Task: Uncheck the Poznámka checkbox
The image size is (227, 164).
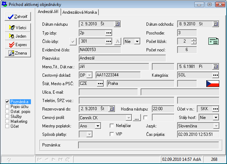Action: click(7, 102)
